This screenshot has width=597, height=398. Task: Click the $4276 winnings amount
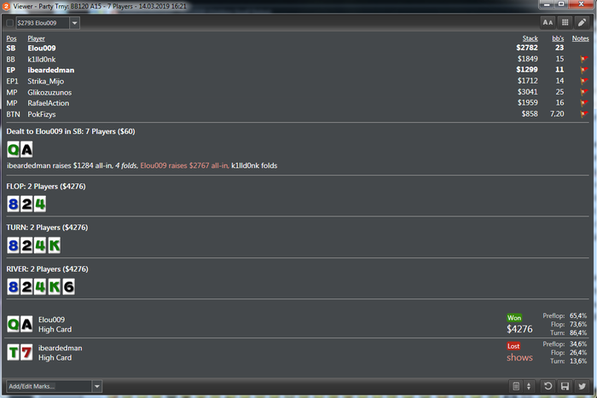pyautogui.click(x=519, y=329)
